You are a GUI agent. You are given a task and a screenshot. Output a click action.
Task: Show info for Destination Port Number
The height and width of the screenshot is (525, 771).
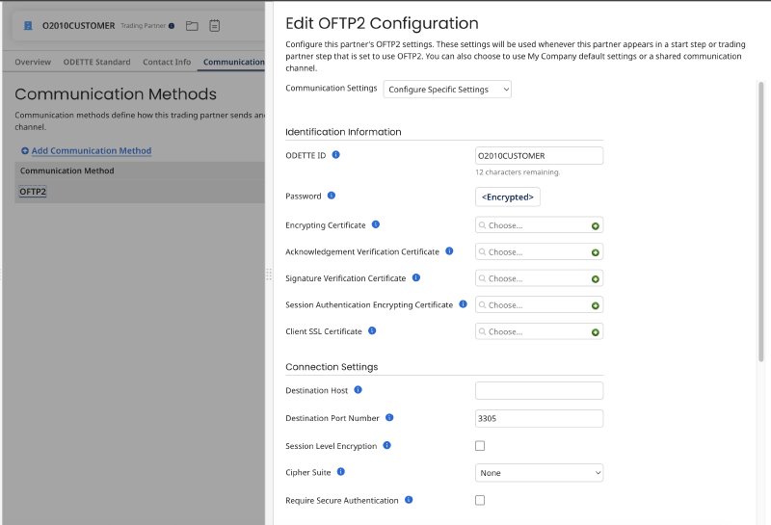coord(389,418)
